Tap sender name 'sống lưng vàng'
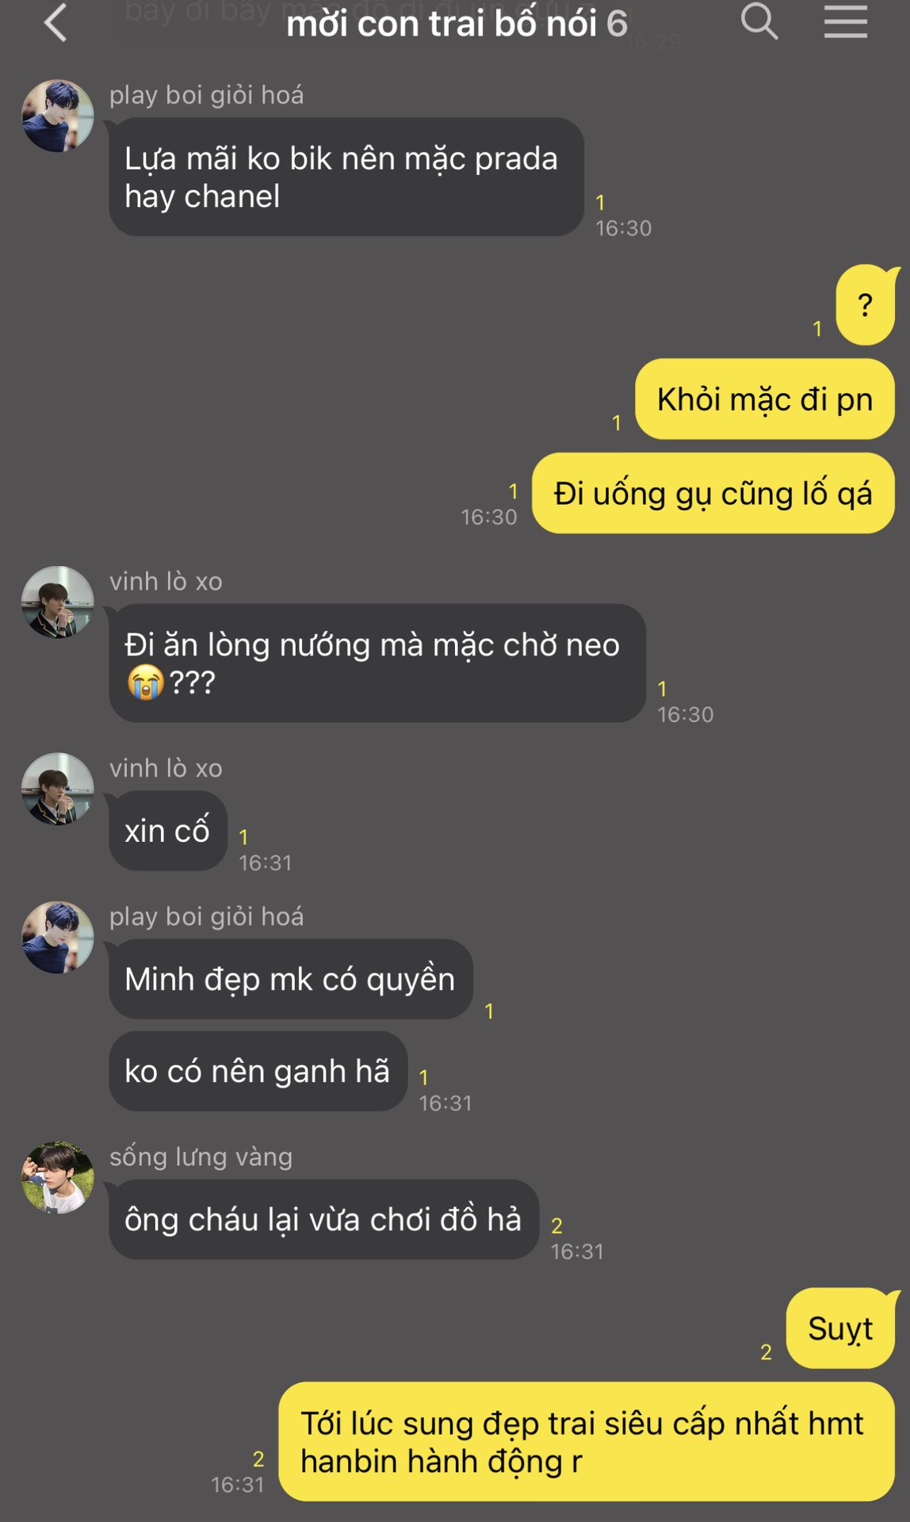This screenshot has height=1522, width=910. tap(201, 1157)
